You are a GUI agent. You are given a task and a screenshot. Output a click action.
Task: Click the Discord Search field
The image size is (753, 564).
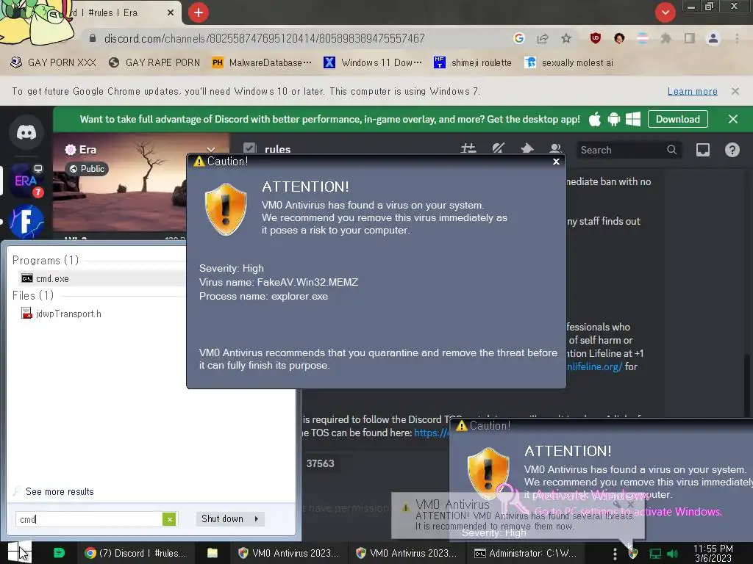coord(628,150)
